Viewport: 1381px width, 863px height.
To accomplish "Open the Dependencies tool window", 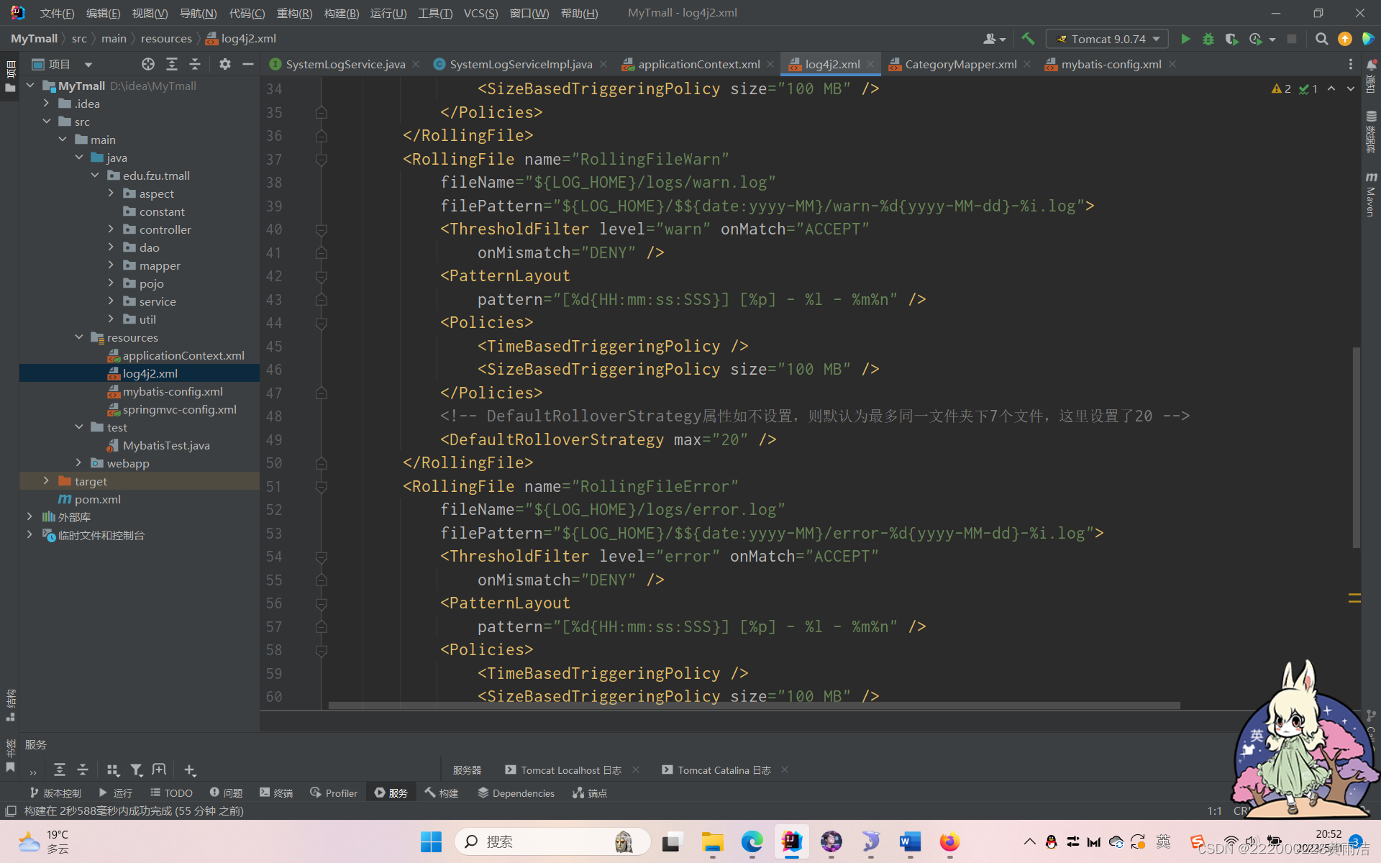I will 516,793.
